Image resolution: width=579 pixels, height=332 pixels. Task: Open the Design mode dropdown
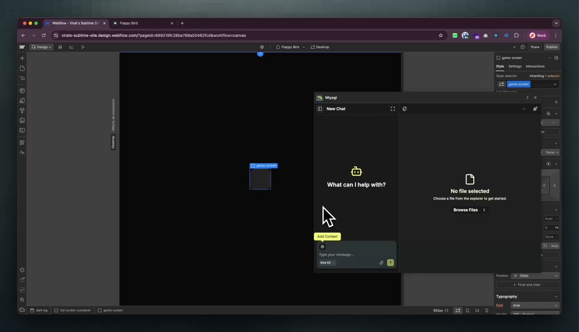tap(42, 47)
